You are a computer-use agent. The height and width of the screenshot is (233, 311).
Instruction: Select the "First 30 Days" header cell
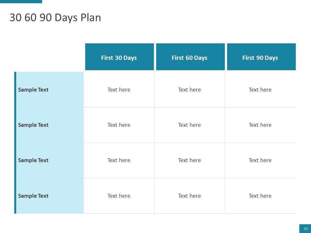pos(119,58)
